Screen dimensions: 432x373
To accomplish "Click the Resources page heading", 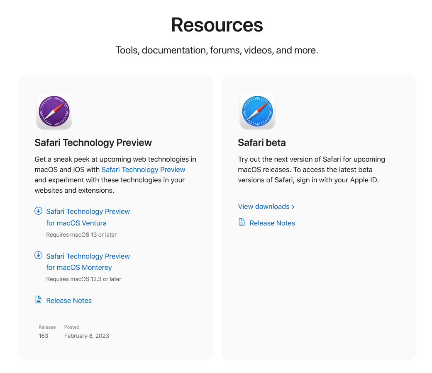I will click(217, 24).
